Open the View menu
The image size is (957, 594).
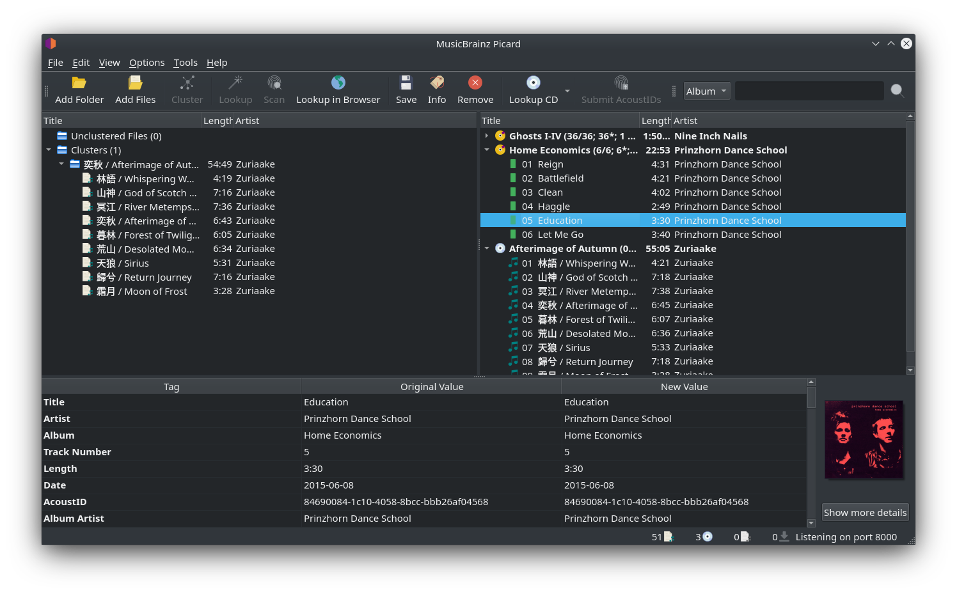pos(109,62)
